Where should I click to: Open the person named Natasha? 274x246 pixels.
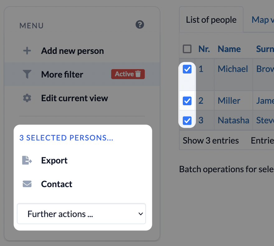(x=233, y=120)
